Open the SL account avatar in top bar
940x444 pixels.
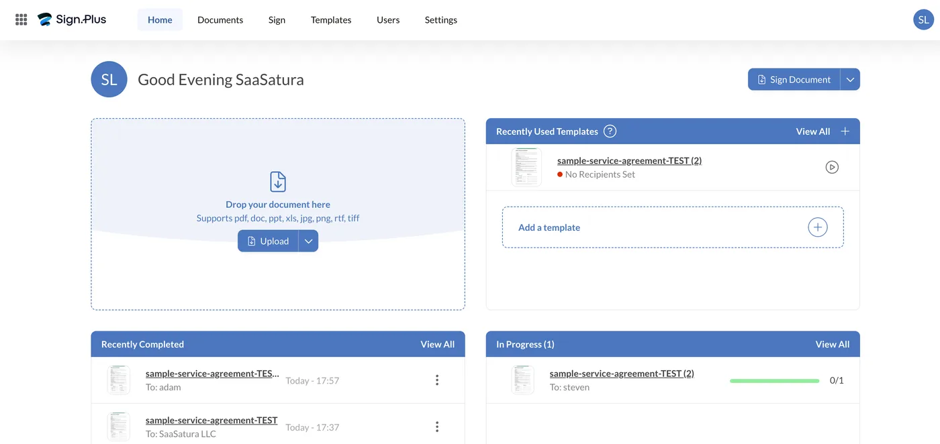[x=924, y=19]
